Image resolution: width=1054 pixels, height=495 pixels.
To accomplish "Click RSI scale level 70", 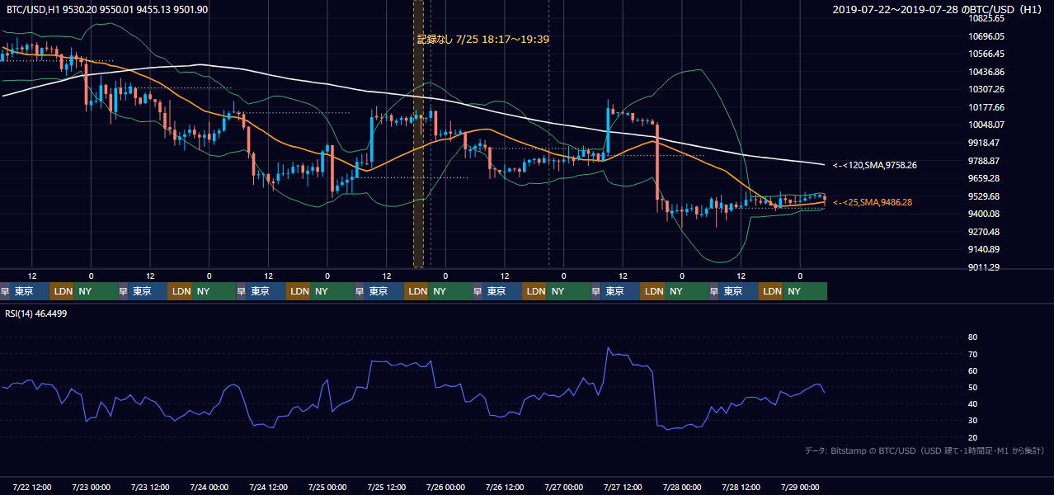I will (x=972, y=354).
